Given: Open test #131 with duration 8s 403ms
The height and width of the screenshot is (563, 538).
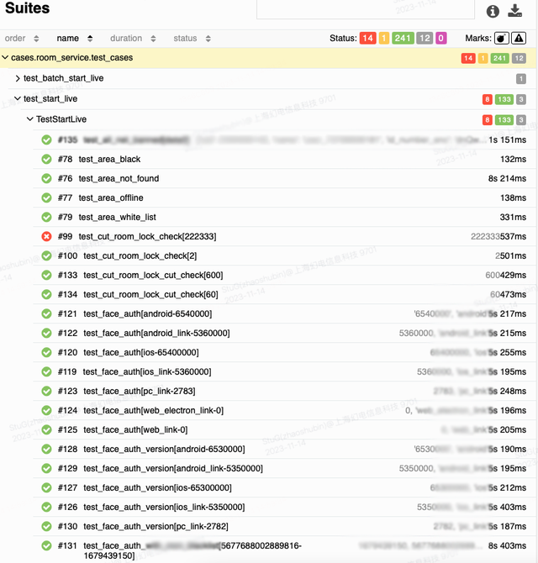Looking at the screenshot, I should tap(284, 550).
